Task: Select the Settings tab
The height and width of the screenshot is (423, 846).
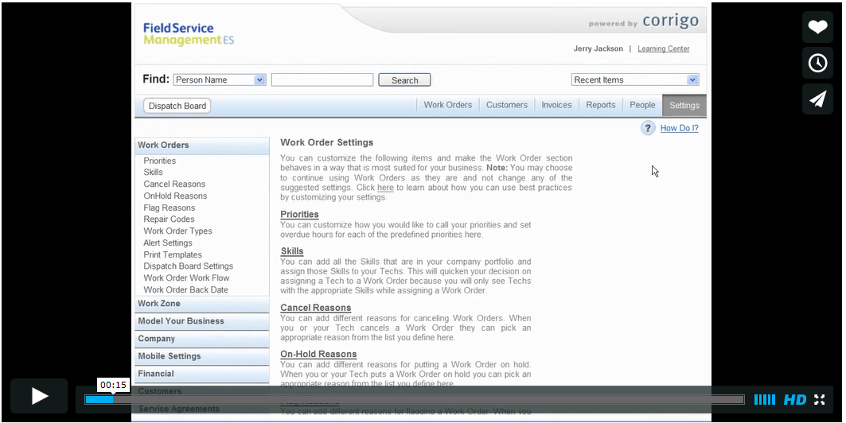Action: (x=684, y=106)
